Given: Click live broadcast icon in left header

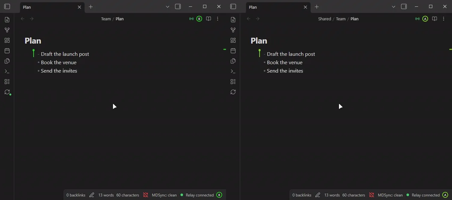Looking at the screenshot, I should coord(191,19).
